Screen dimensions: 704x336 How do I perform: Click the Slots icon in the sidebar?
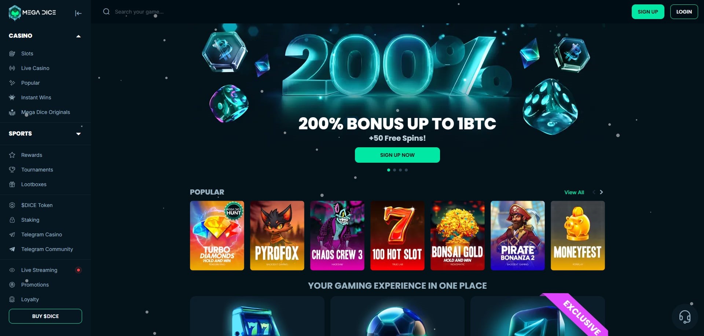[12, 53]
